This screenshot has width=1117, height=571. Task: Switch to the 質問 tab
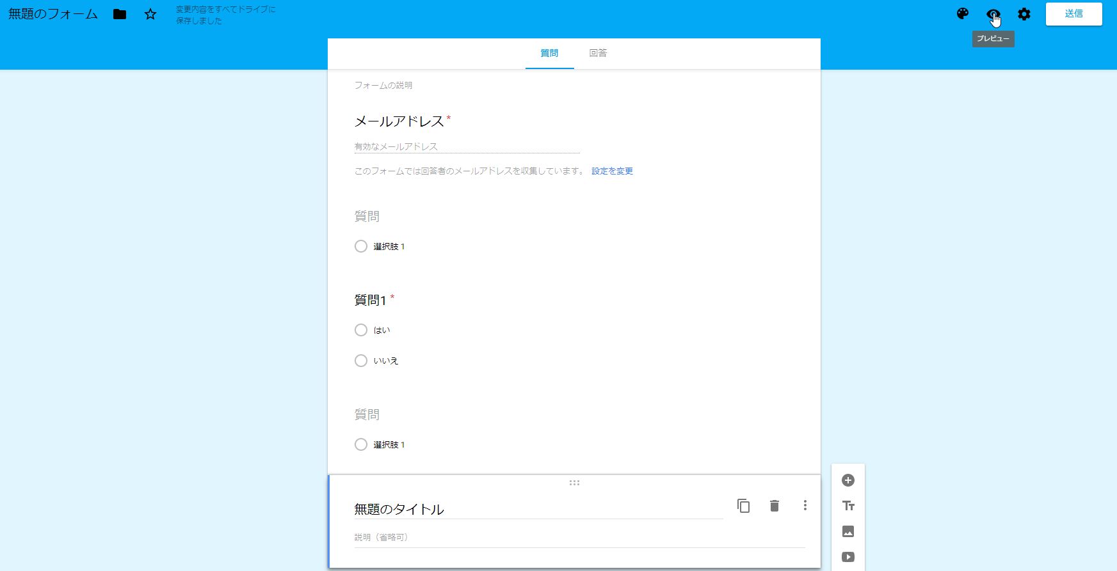pyautogui.click(x=549, y=53)
